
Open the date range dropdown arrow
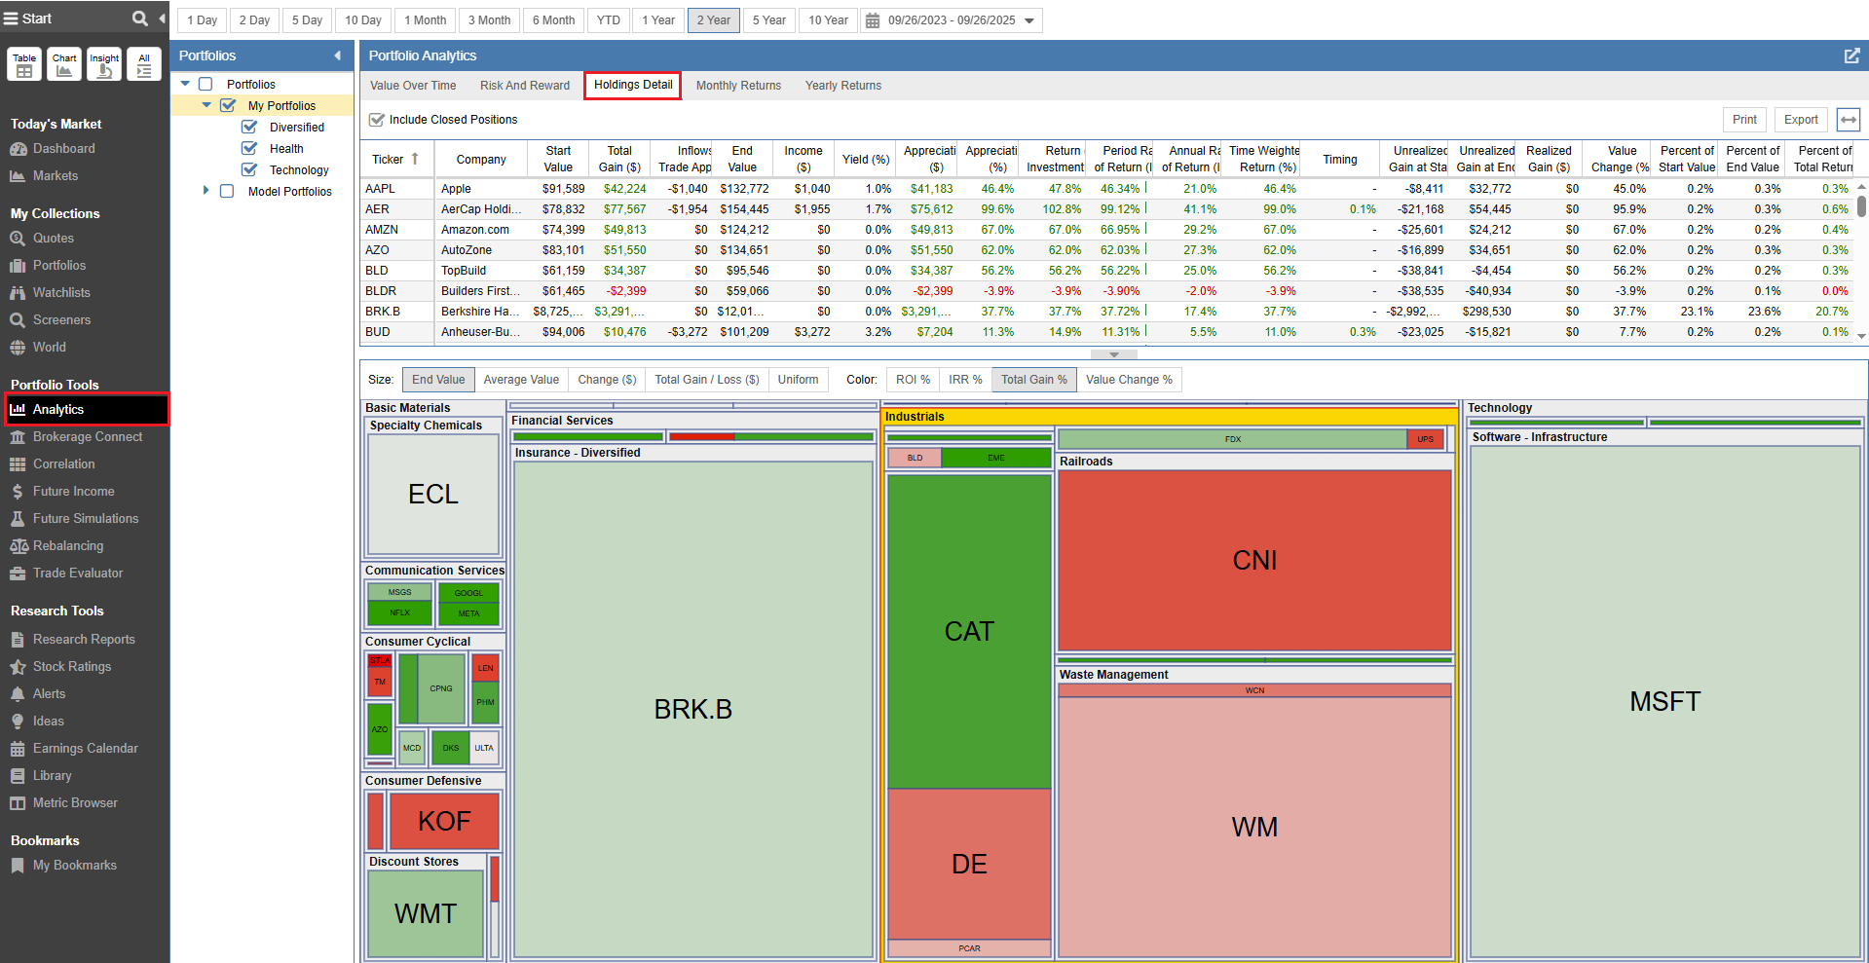click(1029, 20)
